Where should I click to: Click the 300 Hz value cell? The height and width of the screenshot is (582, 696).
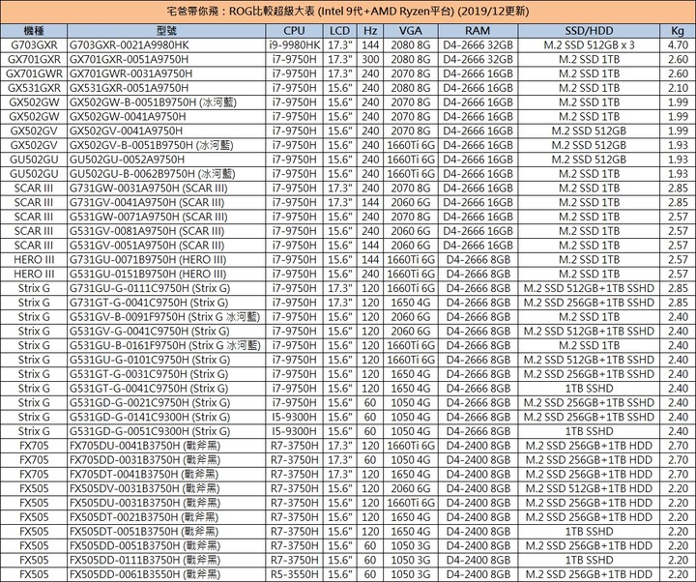370,60
